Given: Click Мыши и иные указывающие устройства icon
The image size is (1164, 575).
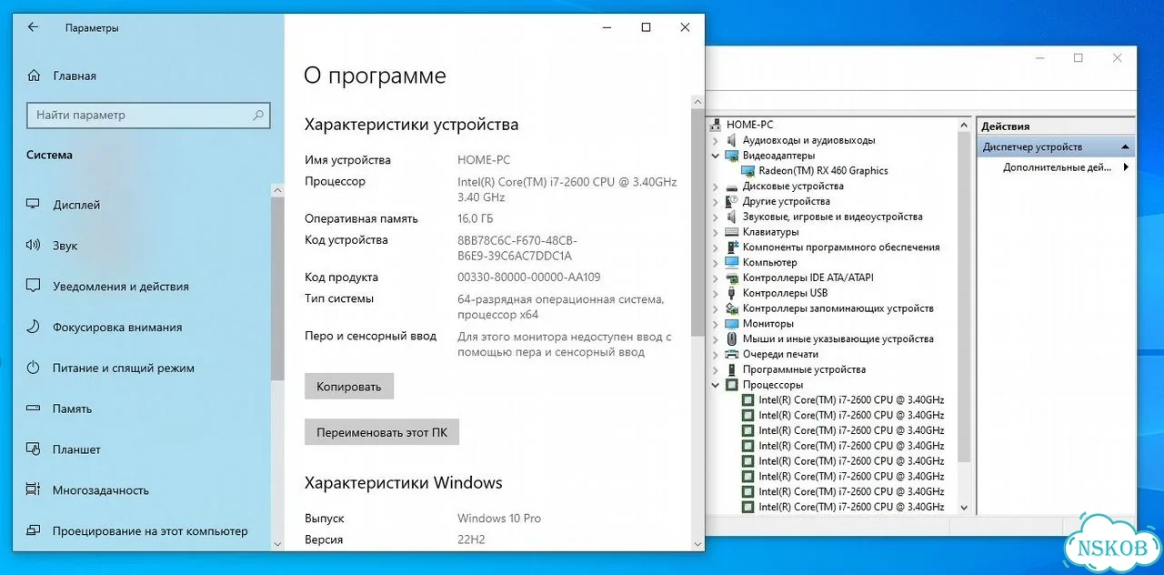Looking at the screenshot, I should (x=732, y=338).
